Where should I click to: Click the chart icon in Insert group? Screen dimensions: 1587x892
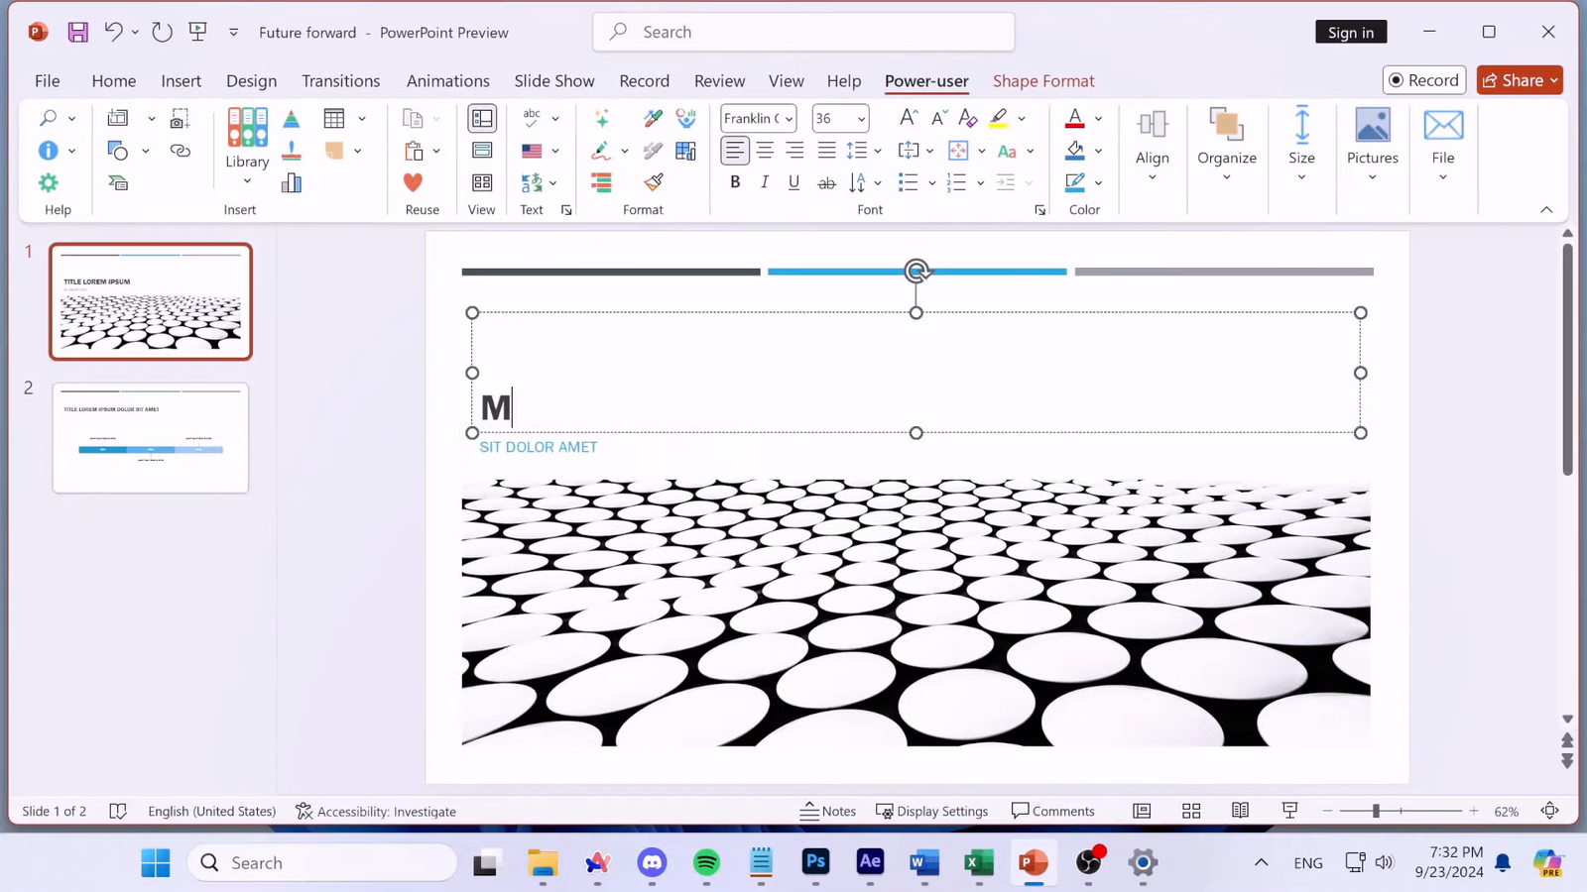click(291, 182)
